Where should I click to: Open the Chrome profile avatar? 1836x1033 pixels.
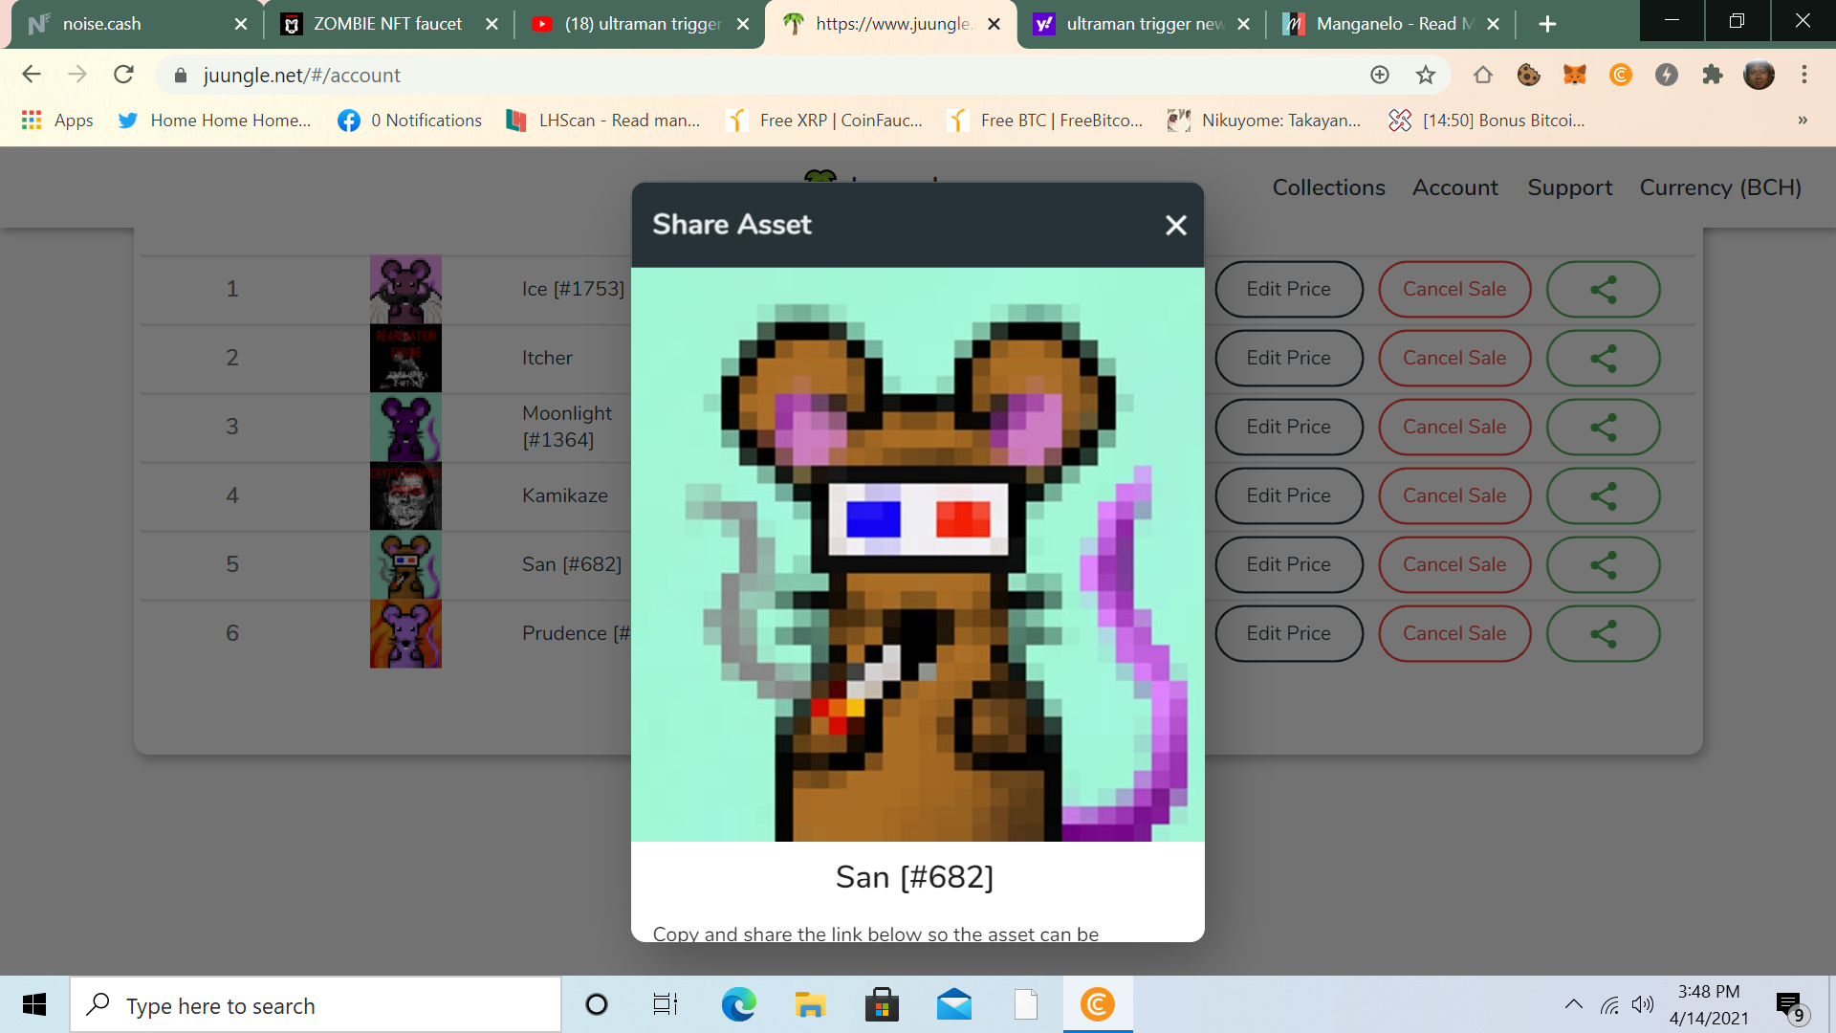pyautogui.click(x=1759, y=75)
